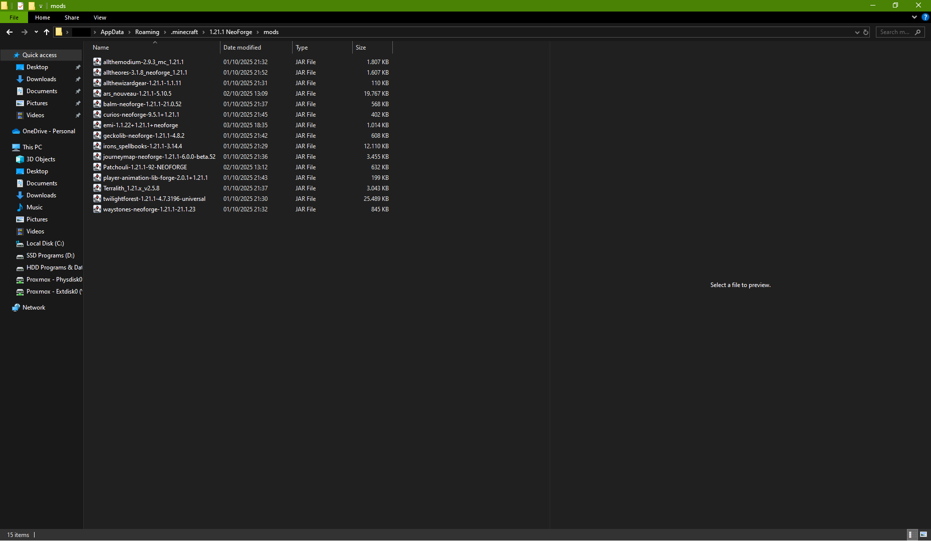Image resolution: width=931 pixels, height=541 pixels.
Task: Switch to the View ribbon tab
Action: pyautogui.click(x=100, y=18)
